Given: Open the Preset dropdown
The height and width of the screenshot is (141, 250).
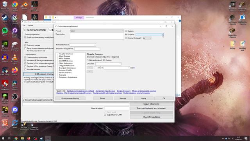Looking at the screenshot, I should (97, 31).
